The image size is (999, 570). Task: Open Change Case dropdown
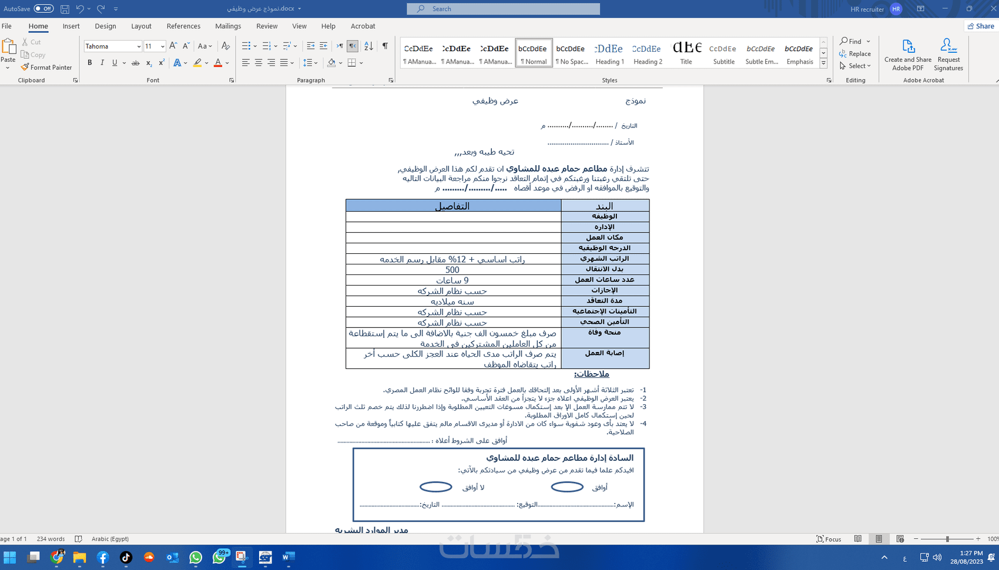(205, 46)
